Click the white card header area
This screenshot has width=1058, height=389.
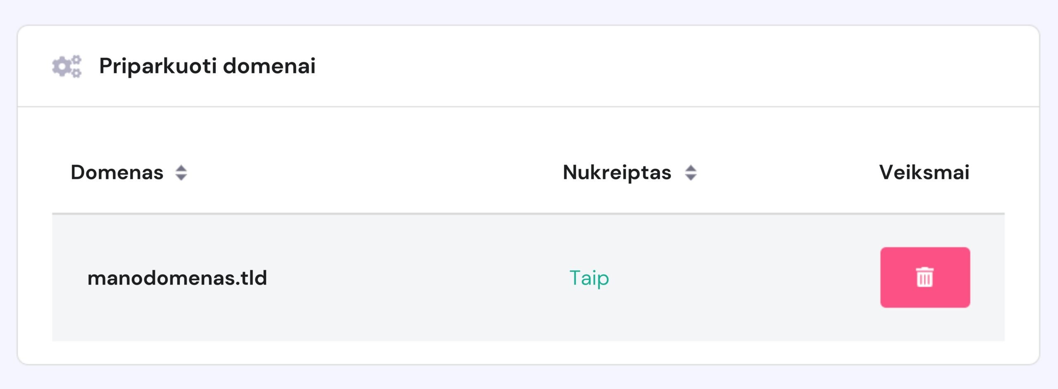pos(620,66)
